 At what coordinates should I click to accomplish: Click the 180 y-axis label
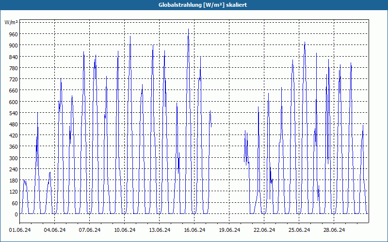pyautogui.click(x=14, y=181)
